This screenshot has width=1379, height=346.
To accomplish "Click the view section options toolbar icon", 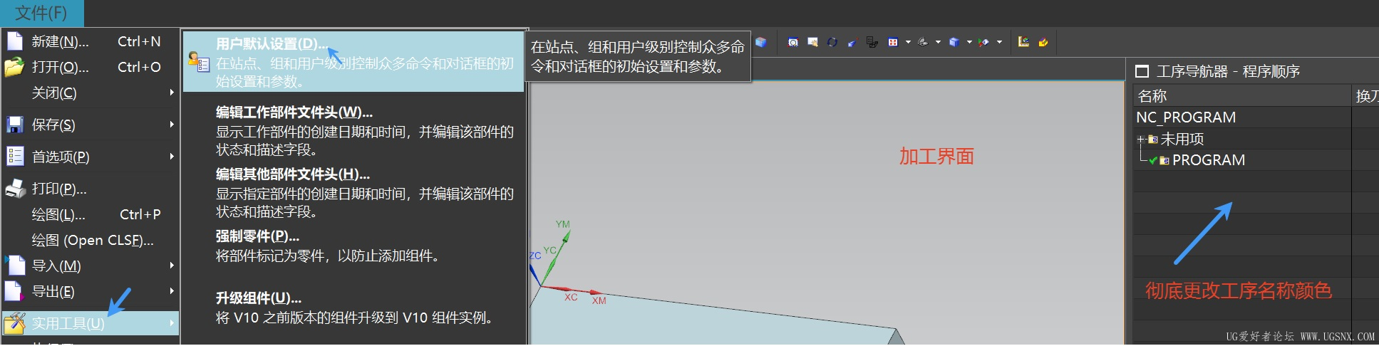I will click(x=872, y=42).
